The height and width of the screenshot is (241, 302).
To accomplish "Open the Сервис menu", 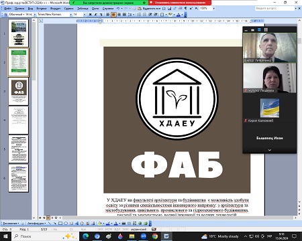I will 69,9.
